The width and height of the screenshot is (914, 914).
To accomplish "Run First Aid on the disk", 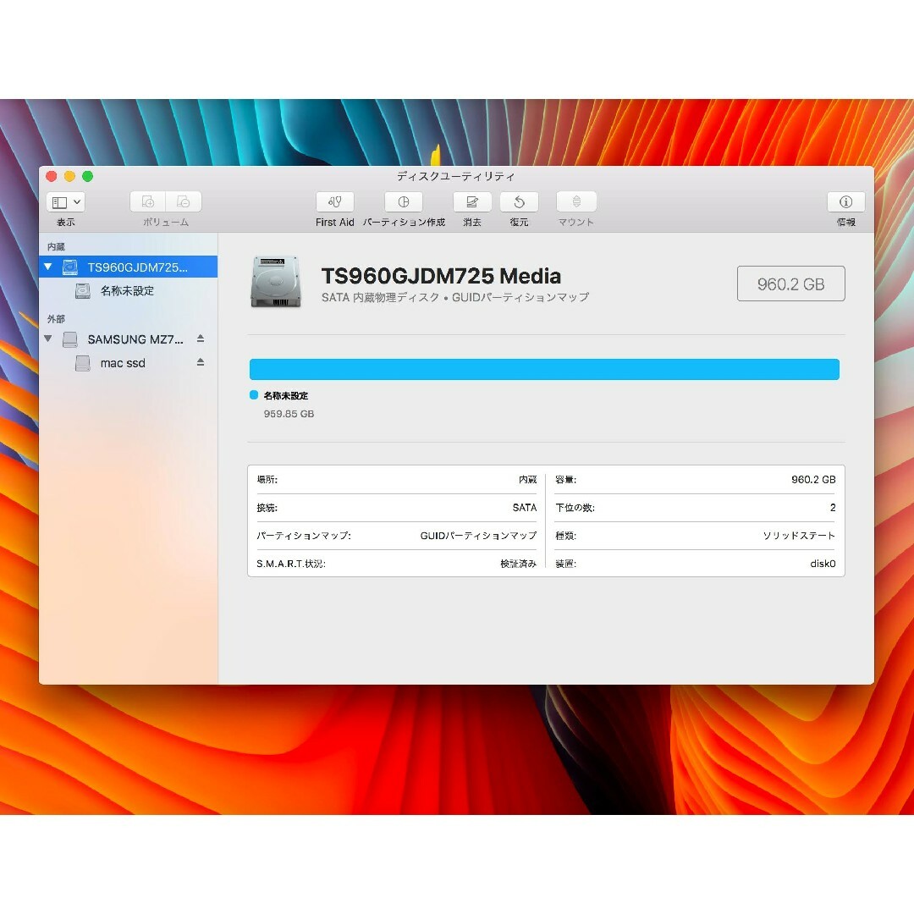I will coord(334,202).
